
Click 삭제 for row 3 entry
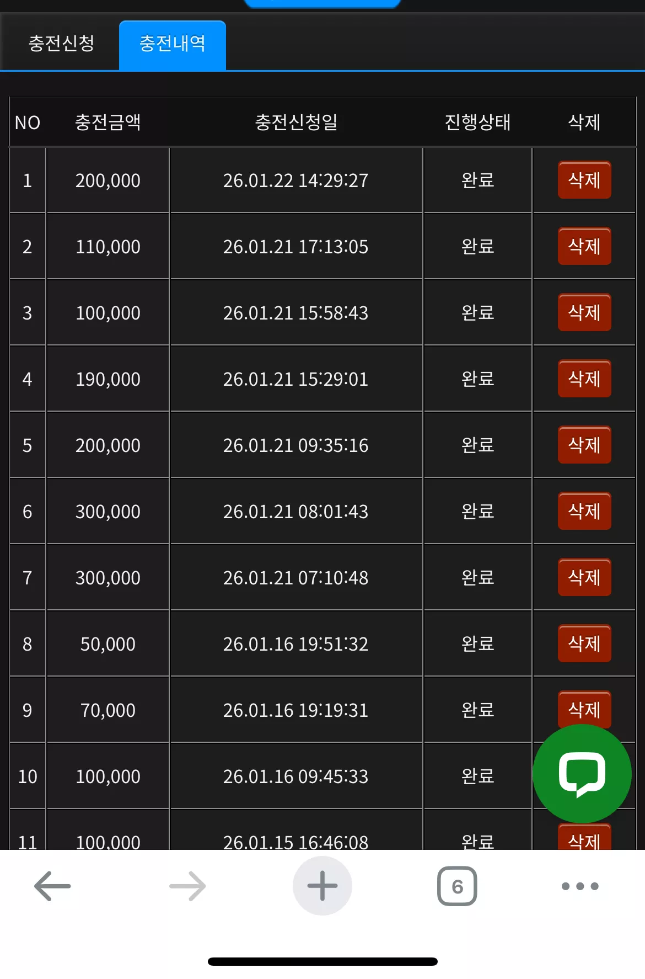coord(584,312)
